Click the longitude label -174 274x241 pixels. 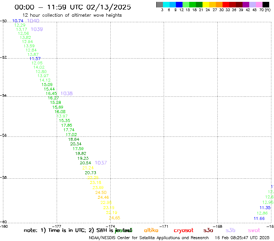pos(110,226)
